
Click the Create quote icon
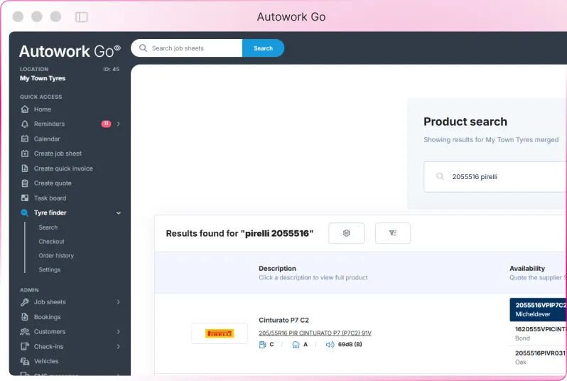click(x=25, y=183)
